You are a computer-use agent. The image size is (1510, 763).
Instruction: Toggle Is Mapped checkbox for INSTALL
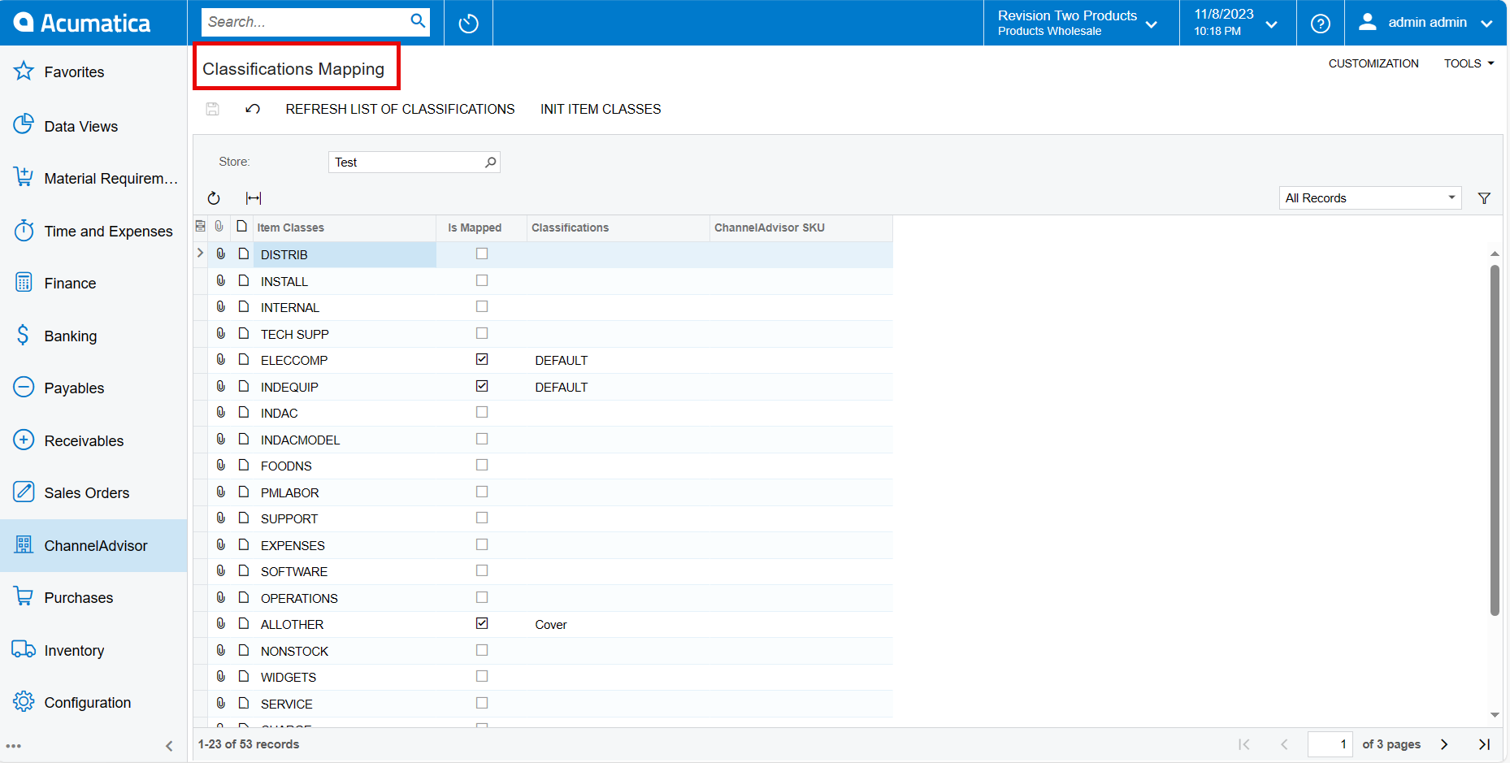click(x=482, y=280)
